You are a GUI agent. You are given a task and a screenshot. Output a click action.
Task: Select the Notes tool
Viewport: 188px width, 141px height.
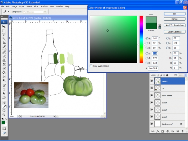coord(4,102)
